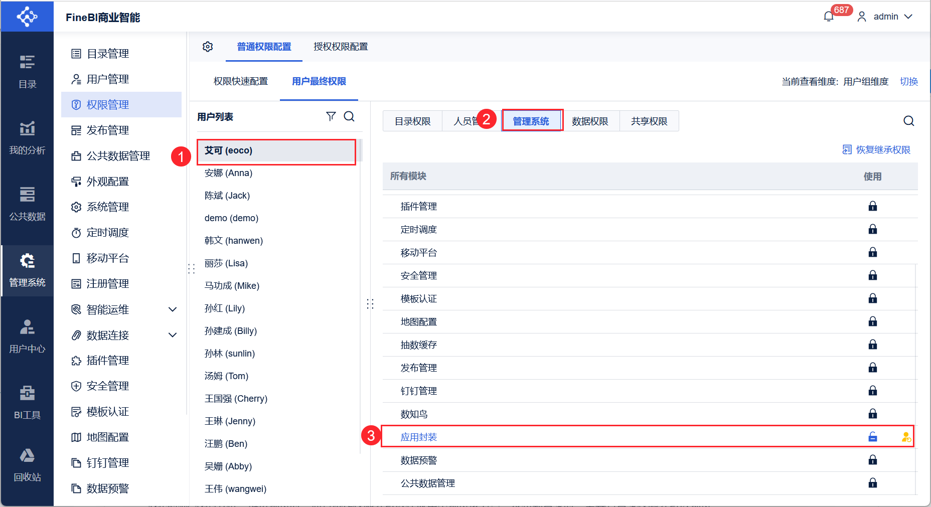Filter the user list
Screen dimensions: 931x507
[331, 116]
